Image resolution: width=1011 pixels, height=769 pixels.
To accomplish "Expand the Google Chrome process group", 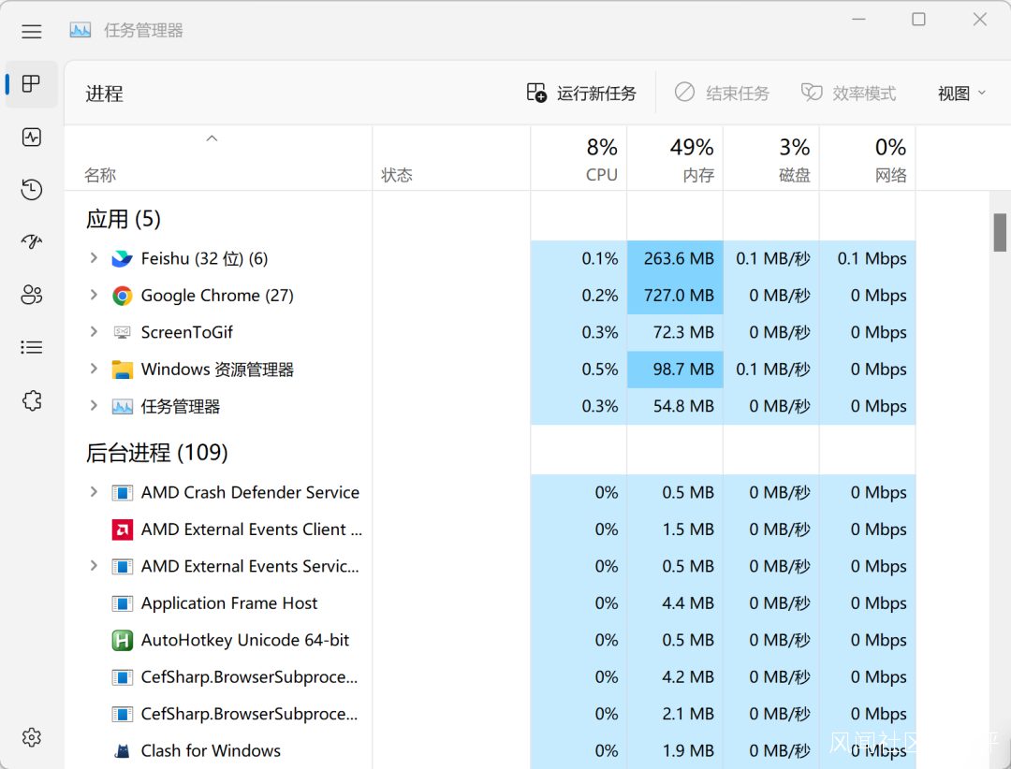I will click(x=94, y=296).
